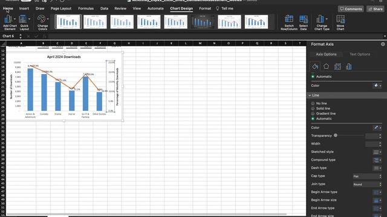Select Effects pentagon icon in Format Axis
Image resolution: width=387 pixels, height=217 pixels.
(326, 66)
